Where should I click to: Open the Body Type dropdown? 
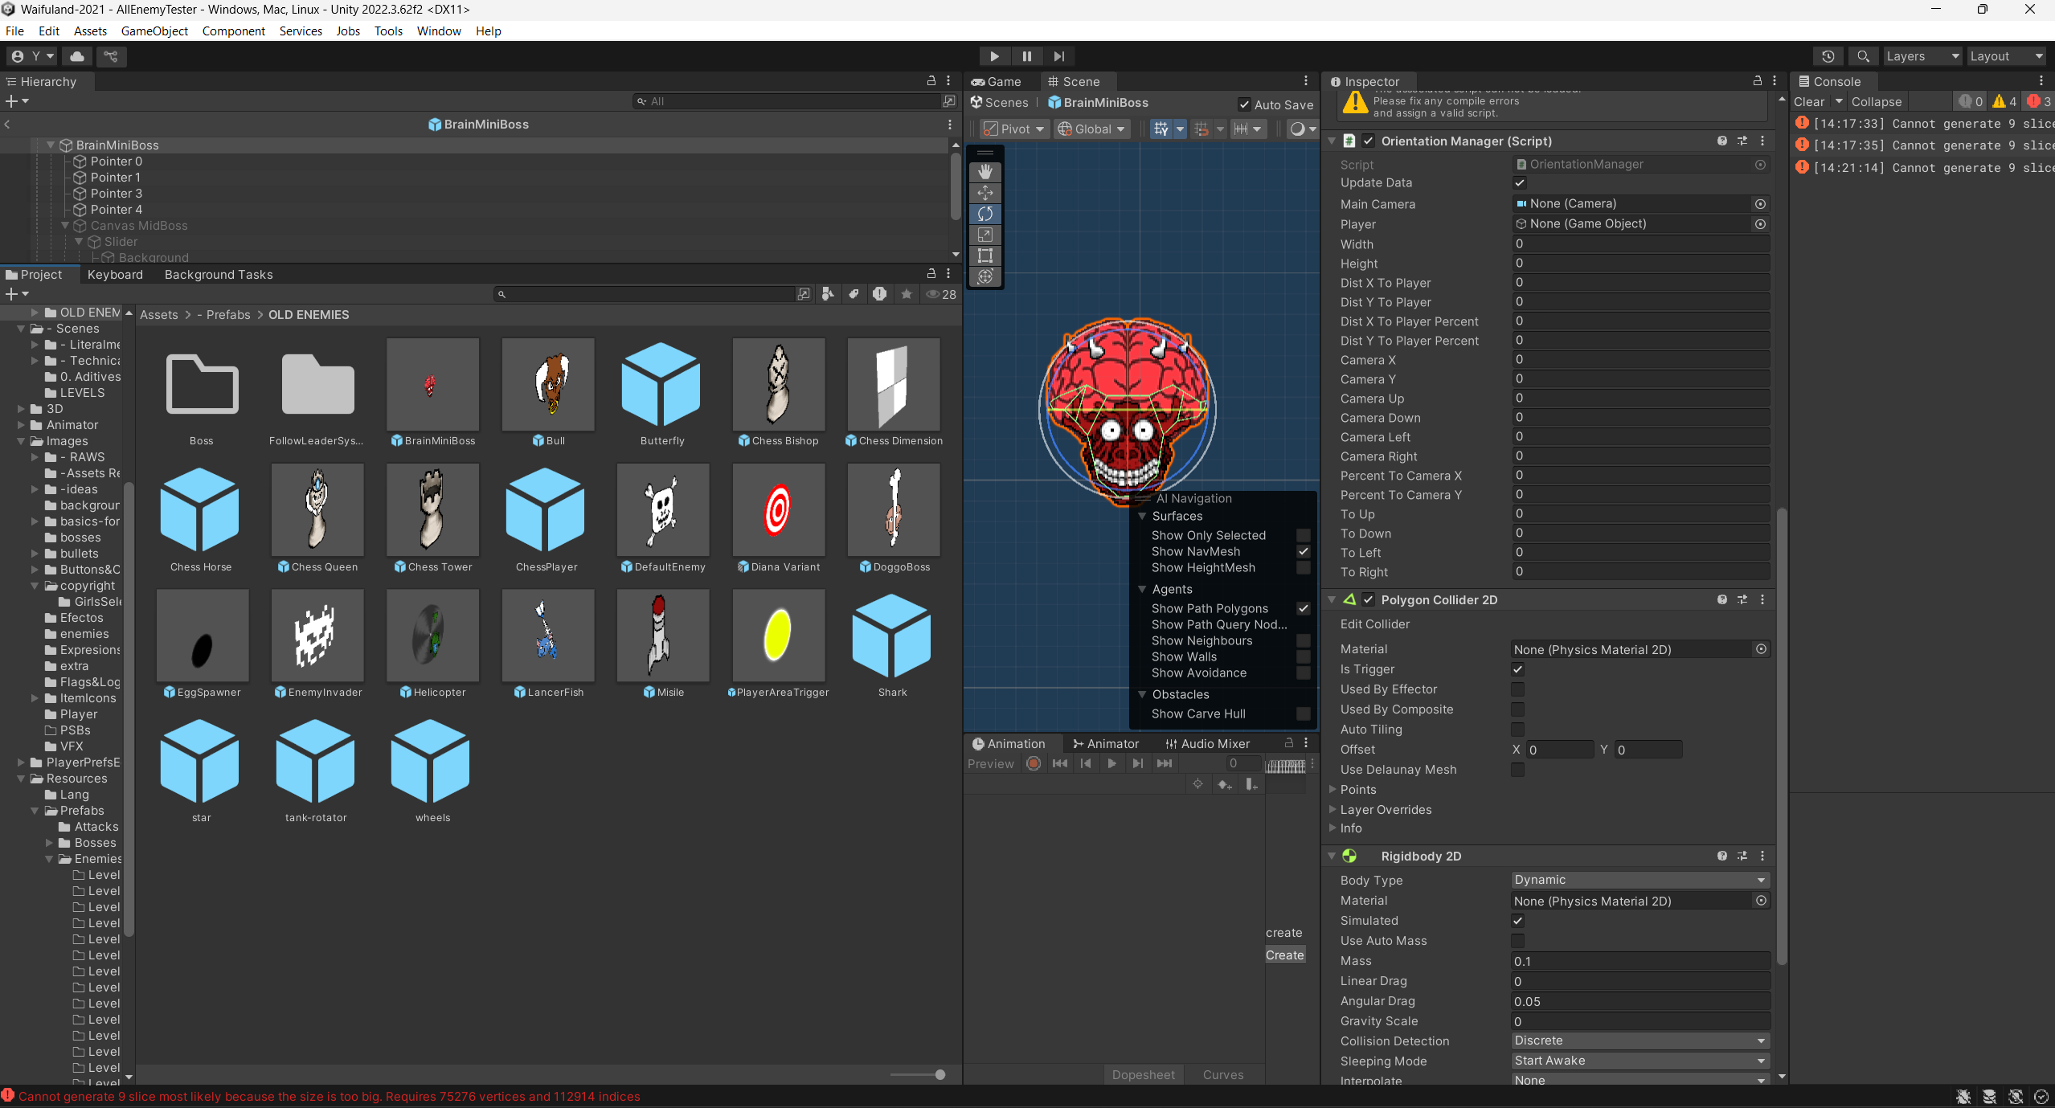(1639, 880)
